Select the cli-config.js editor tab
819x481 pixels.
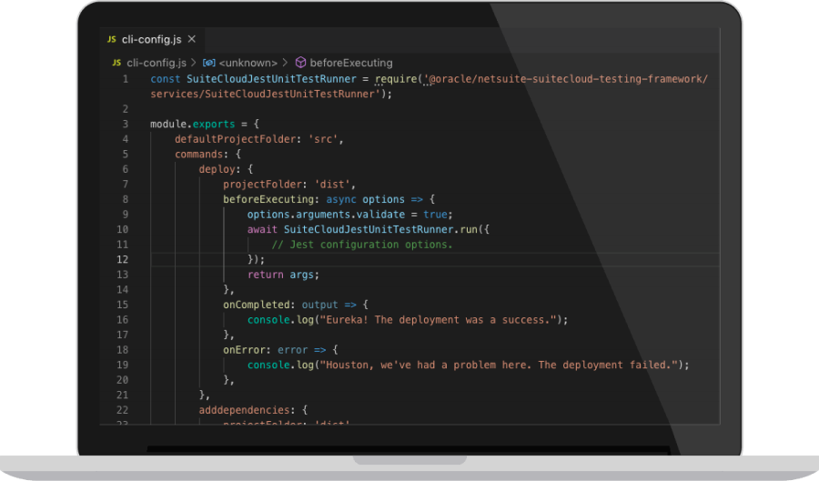(151, 40)
